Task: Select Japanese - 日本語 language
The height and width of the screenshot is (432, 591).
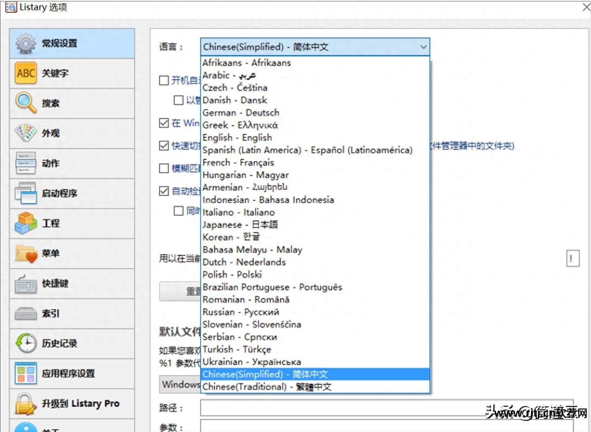Action: point(315,225)
